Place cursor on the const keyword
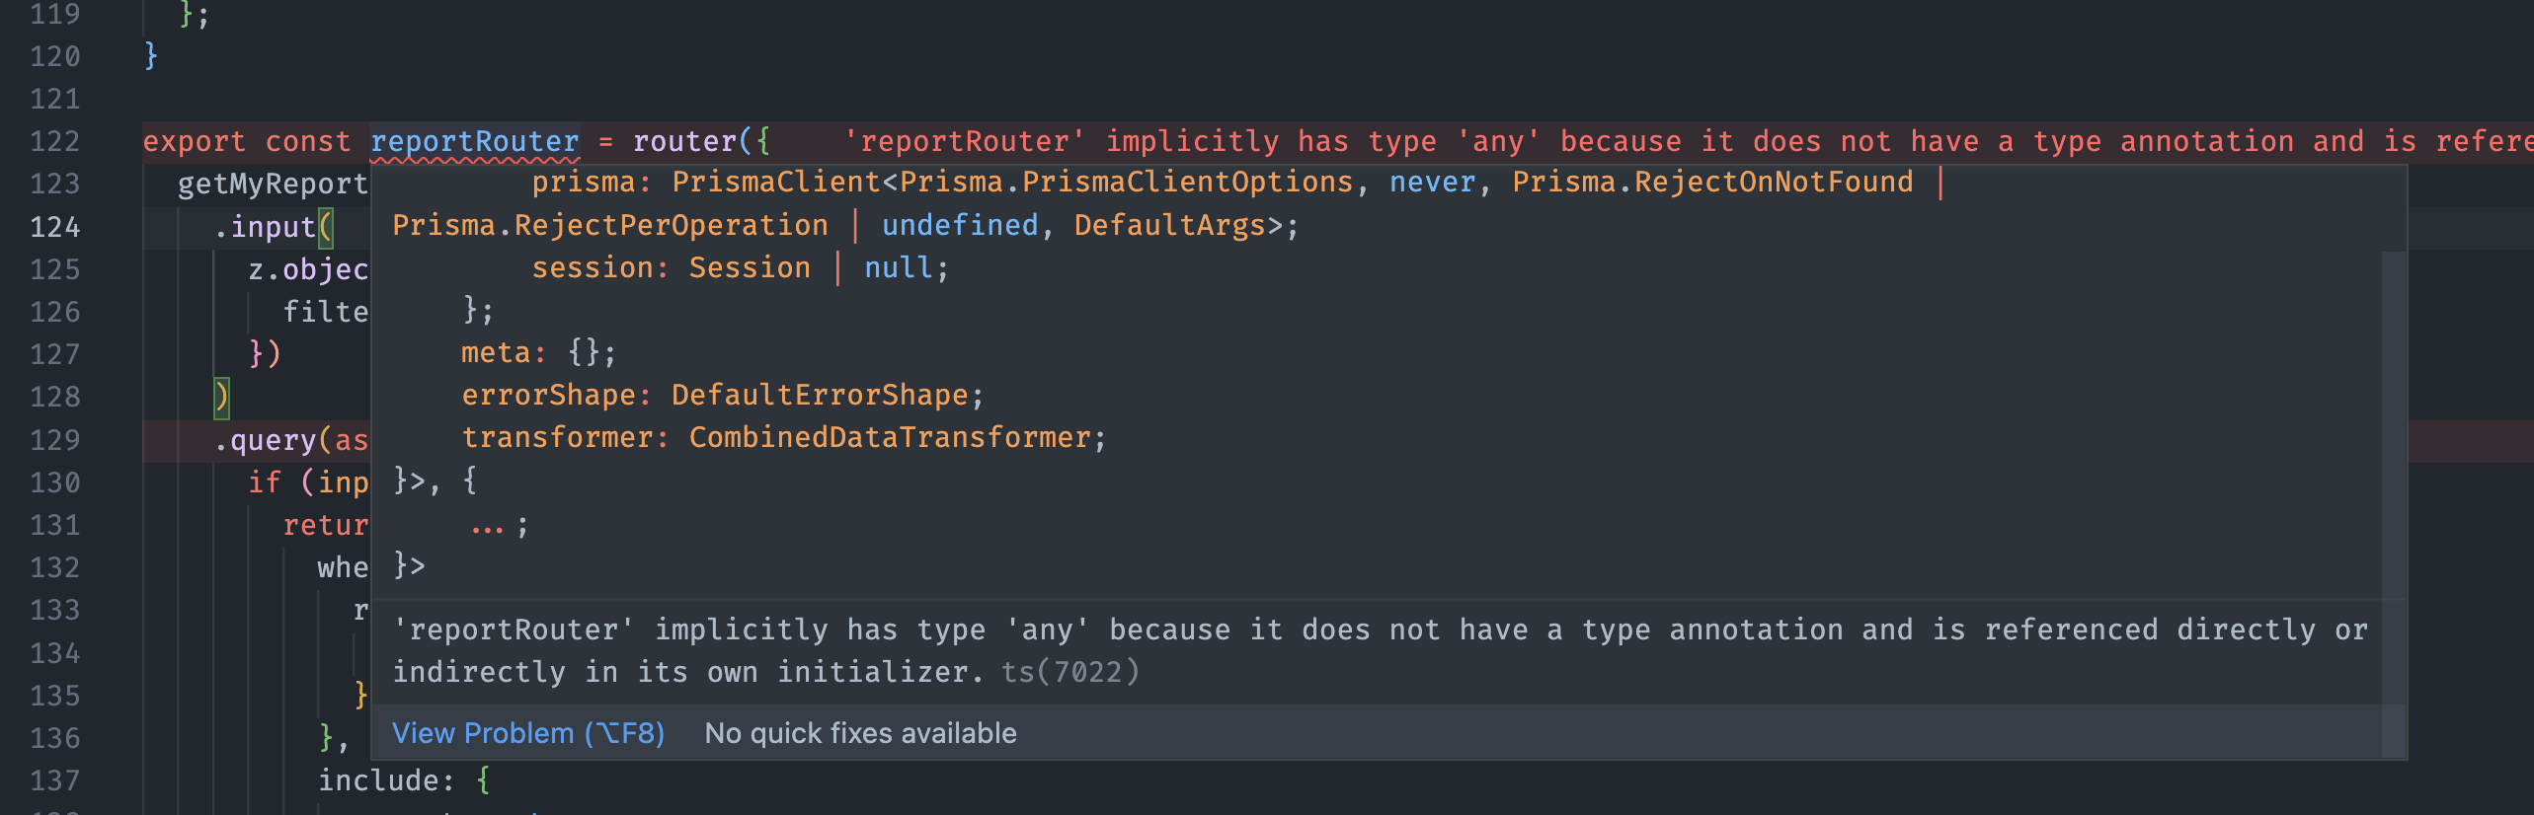The width and height of the screenshot is (2534, 815). point(307,142)
